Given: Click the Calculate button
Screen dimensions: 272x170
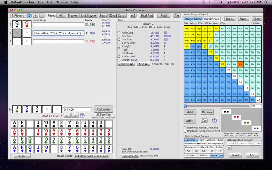Looking at the screenshot, I should [x=103, y=109].
